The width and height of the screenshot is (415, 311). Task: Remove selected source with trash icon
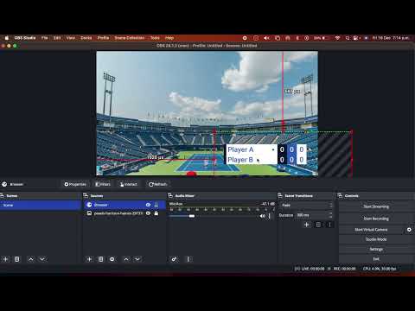coord(100,259)
